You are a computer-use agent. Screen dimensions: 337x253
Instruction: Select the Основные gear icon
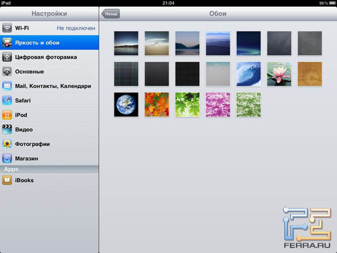(7, 72)
